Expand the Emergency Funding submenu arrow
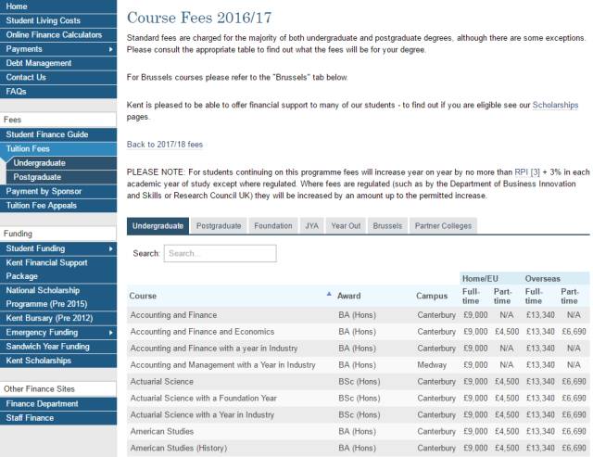This screenshot has width=593, height=457. 111,333
